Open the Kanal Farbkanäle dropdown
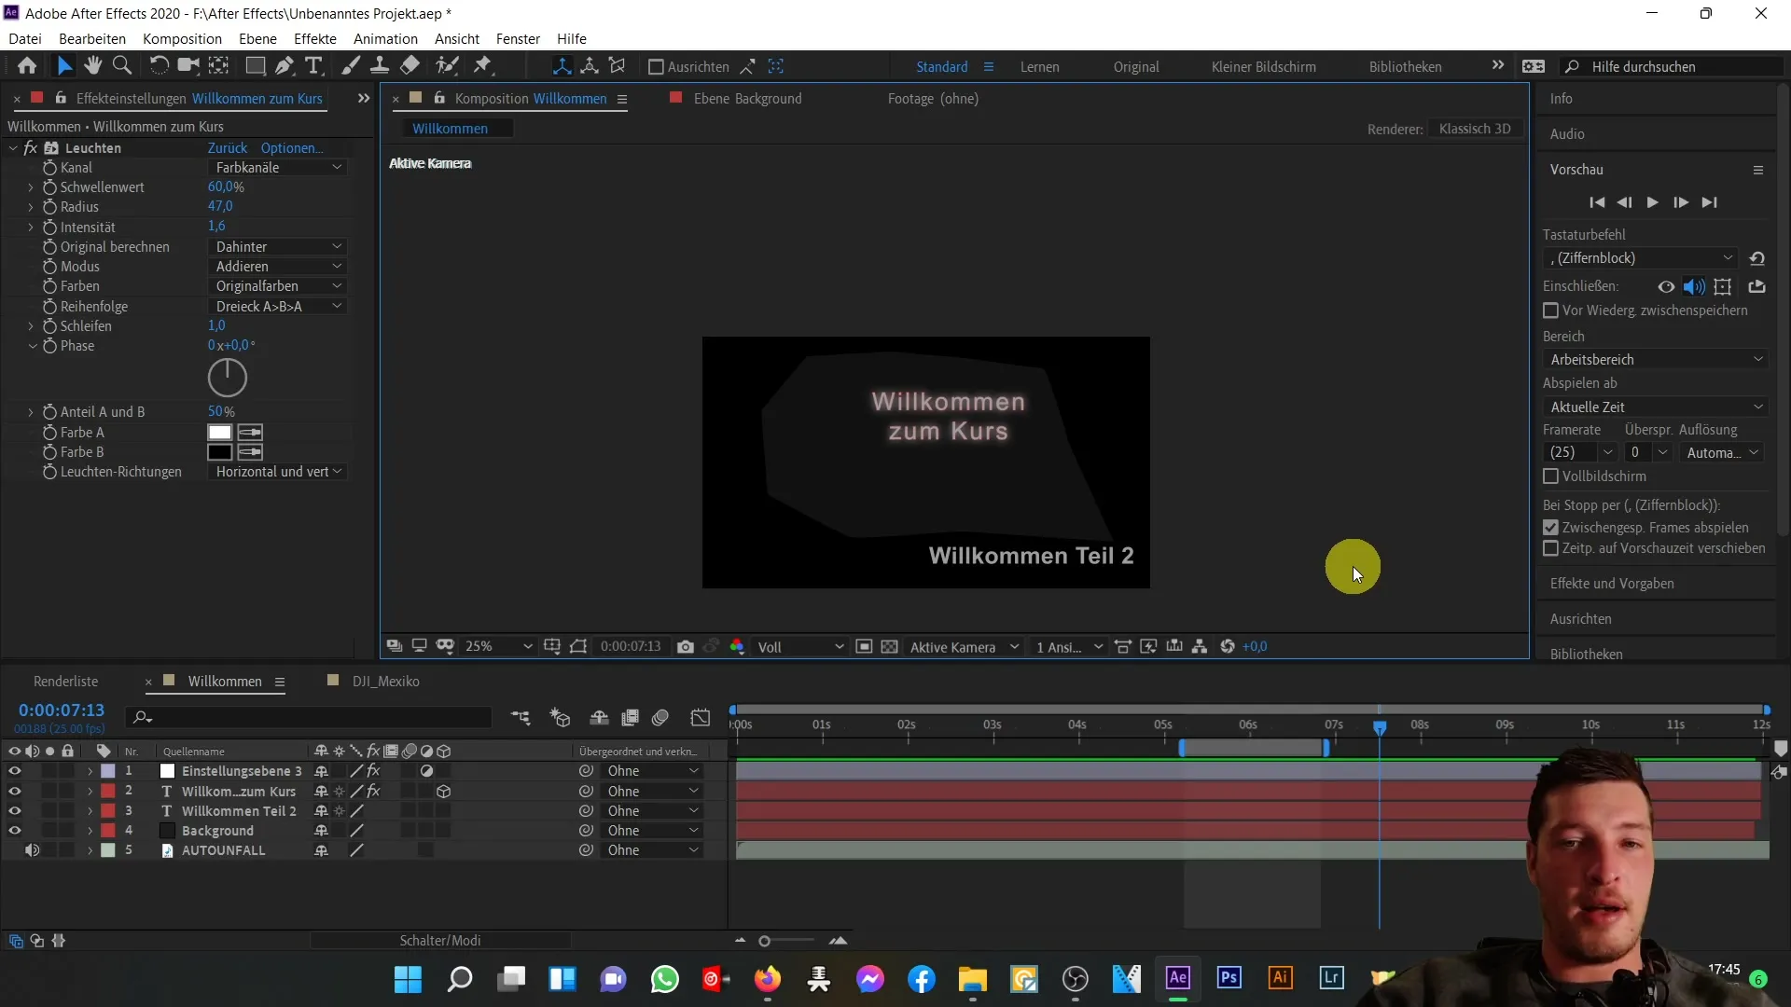Viewport: 1791px width, 1007px height. tap(278, 168)
